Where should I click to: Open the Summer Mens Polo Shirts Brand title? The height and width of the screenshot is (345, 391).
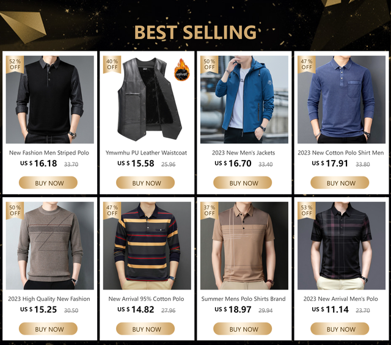pyautogui.click(x=243, y=299)
